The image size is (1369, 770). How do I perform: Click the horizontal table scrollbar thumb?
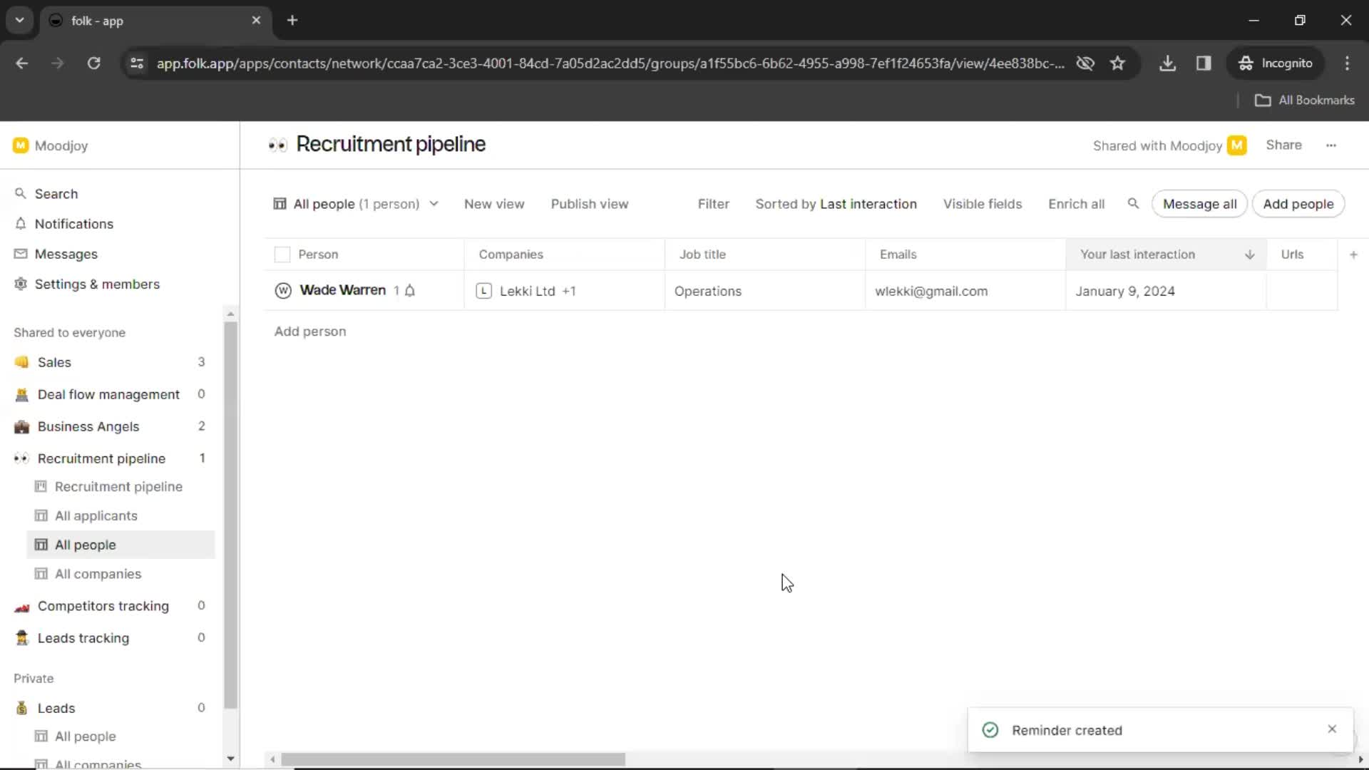coord(453,760)
